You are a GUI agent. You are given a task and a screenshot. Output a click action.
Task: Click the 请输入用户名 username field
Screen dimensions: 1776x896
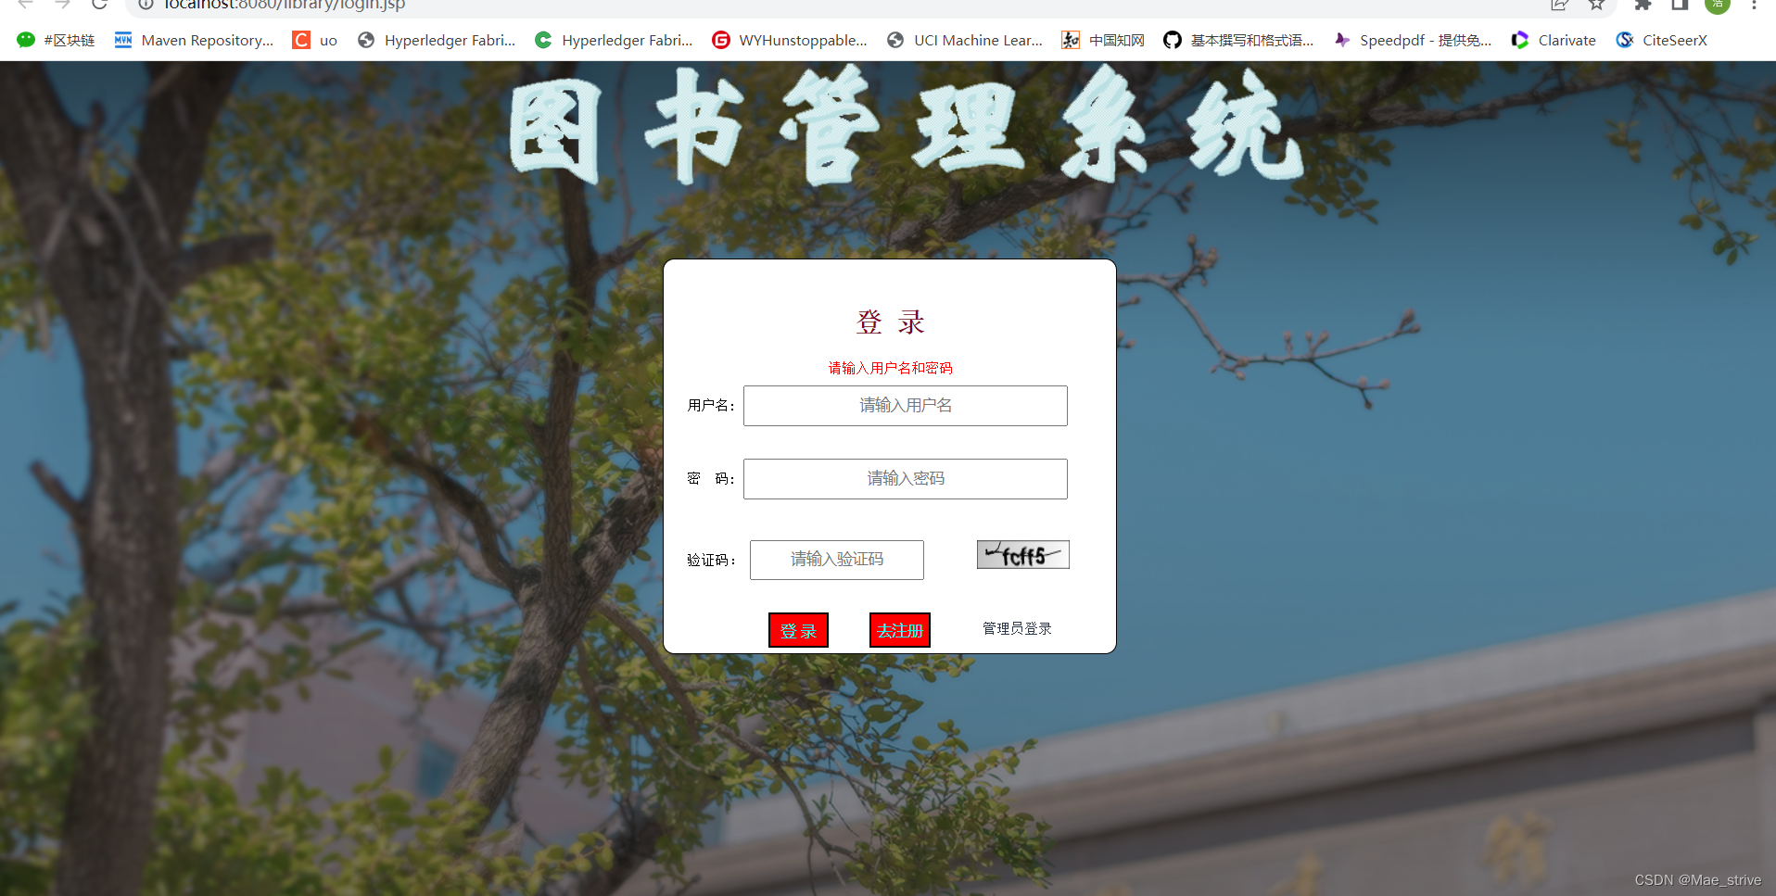click(906, 406)
